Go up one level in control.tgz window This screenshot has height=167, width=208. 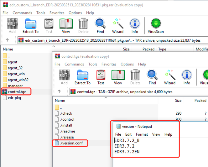[x=59, y=91]
